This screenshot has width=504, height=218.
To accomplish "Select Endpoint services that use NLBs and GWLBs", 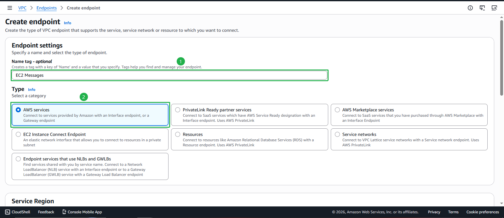I will pos(18,159).
